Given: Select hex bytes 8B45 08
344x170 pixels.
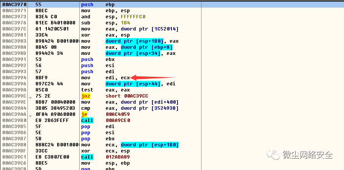Looking at the screenshot, I should [46, 47].
